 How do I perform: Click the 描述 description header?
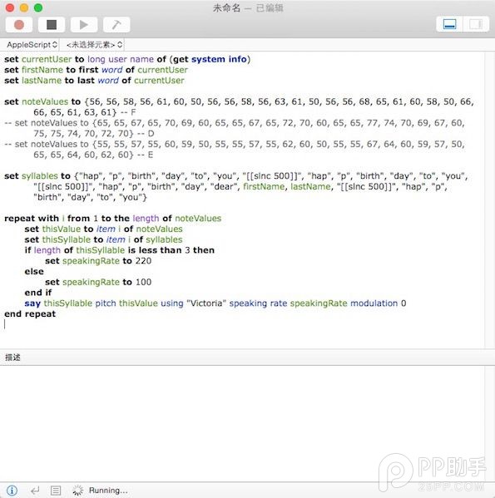click(x=12, y=357)
